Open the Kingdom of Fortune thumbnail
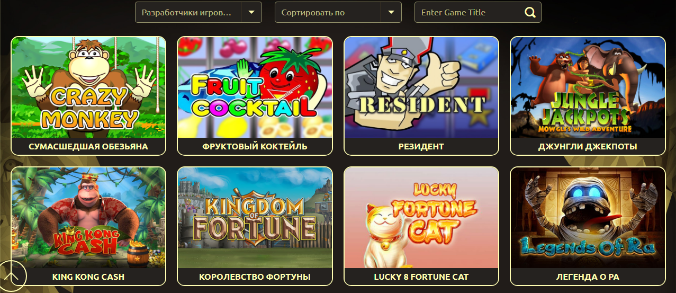 click(x=255, y=218)
